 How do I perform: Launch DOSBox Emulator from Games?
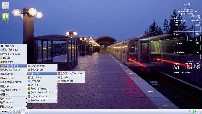[x=71, y=73]
